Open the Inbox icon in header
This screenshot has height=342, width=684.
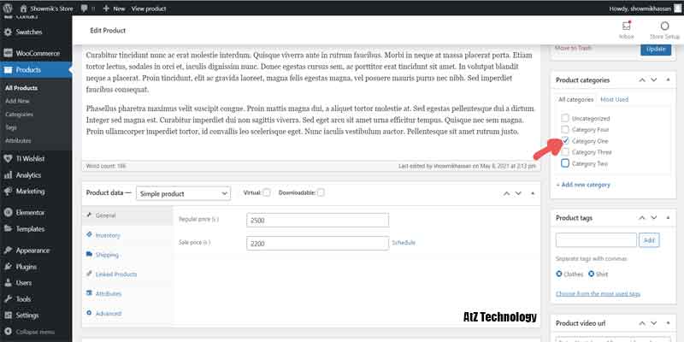625,27
